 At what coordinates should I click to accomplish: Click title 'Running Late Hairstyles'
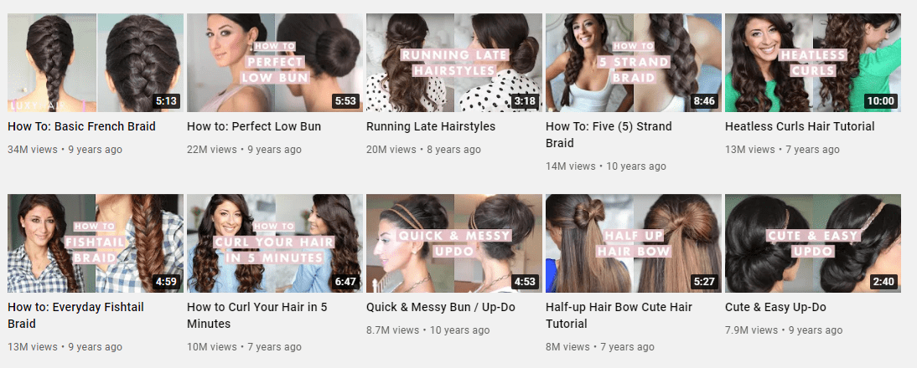pyautogui.click(x=431, y=126)
